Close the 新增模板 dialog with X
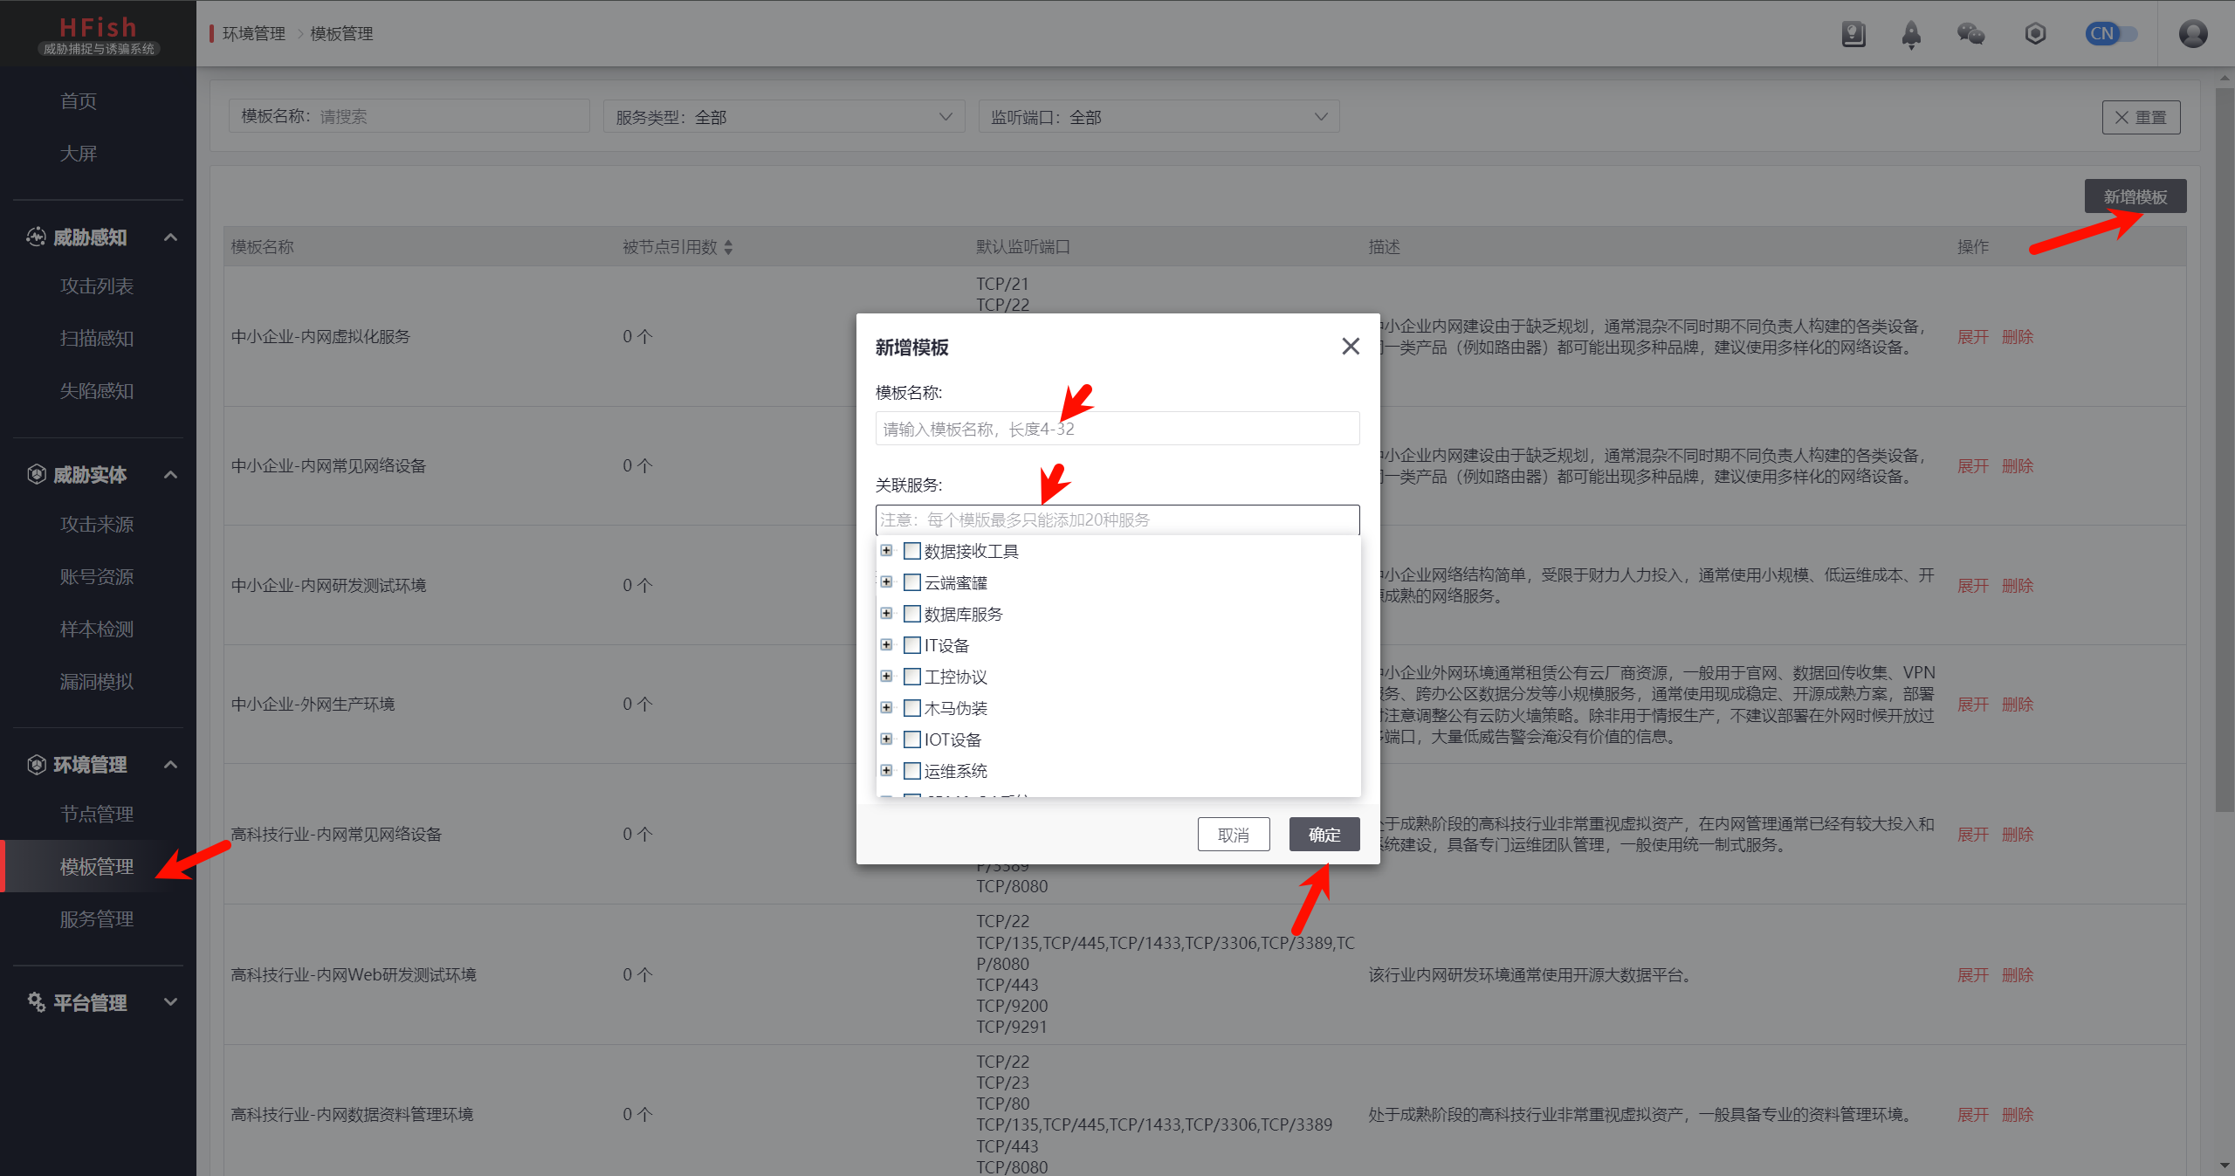This screenshot has width=2235, height=1176. tap(1351, 347)
